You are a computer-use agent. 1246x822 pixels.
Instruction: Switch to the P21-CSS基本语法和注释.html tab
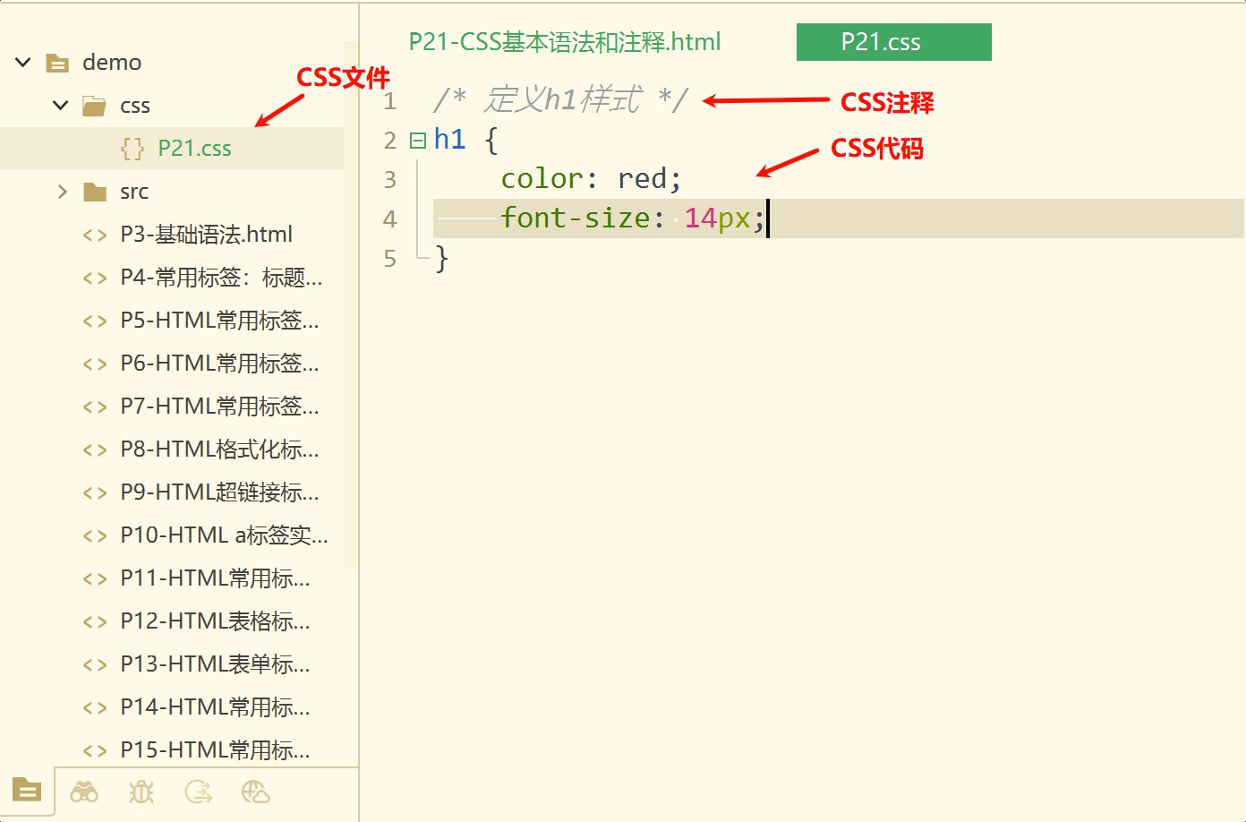(x=565, y=42)
